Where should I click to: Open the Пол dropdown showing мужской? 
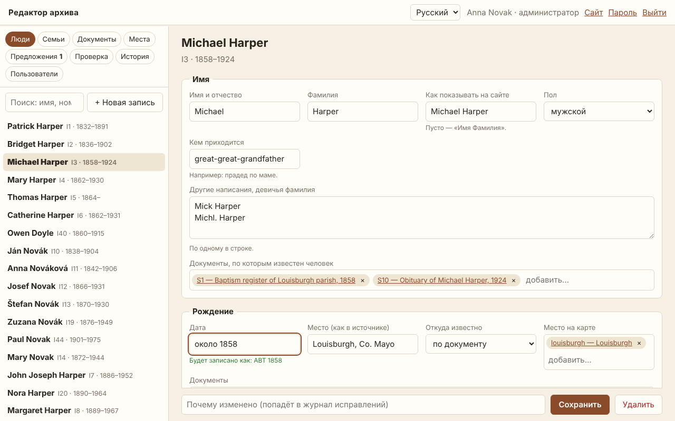[599, 112]
